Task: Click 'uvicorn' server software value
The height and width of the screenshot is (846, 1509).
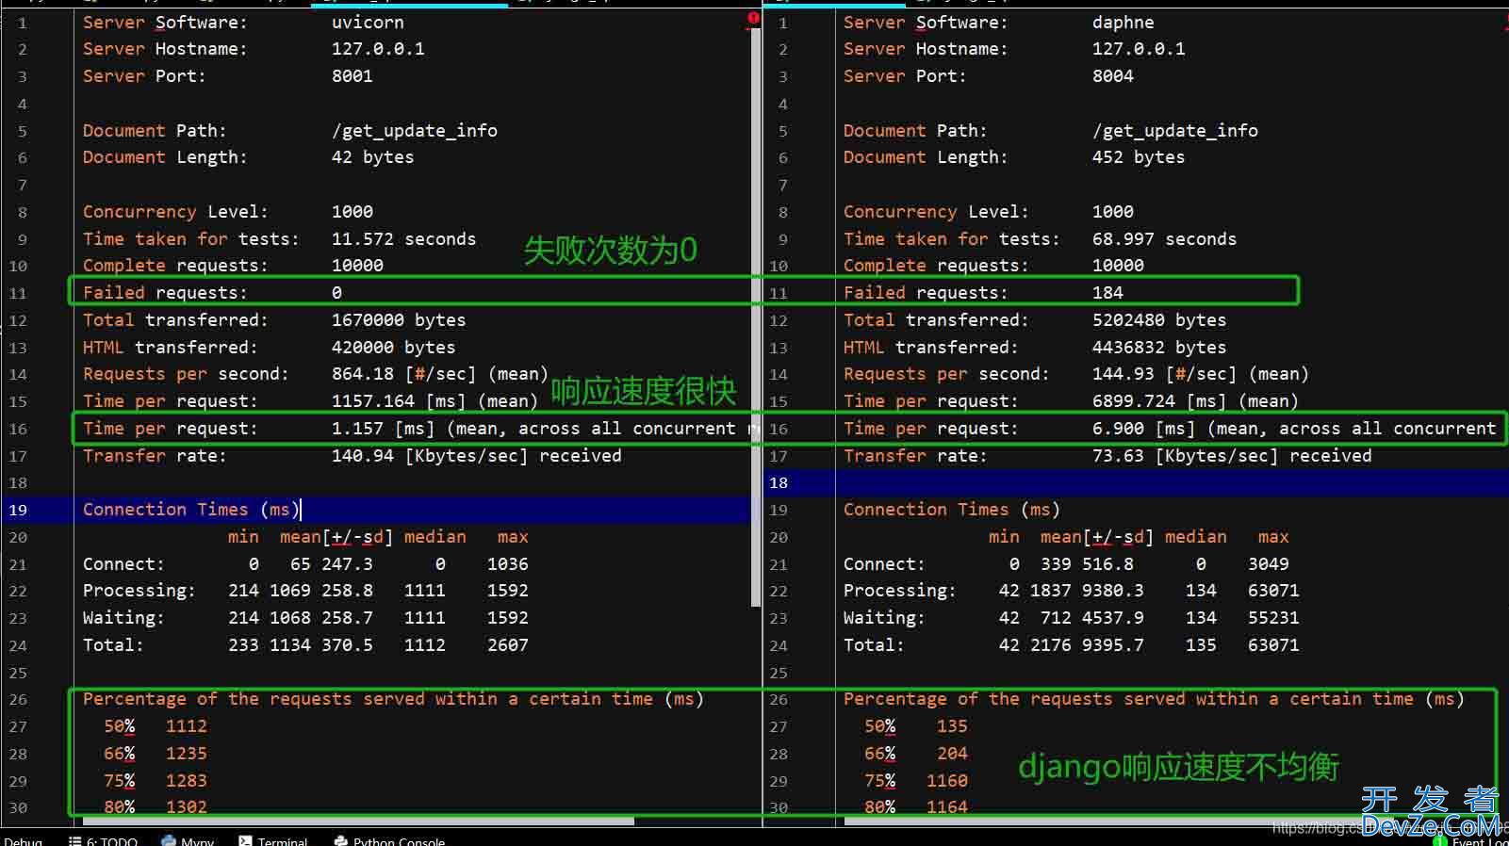Action: pyautogui.click(x=368, y=22)
